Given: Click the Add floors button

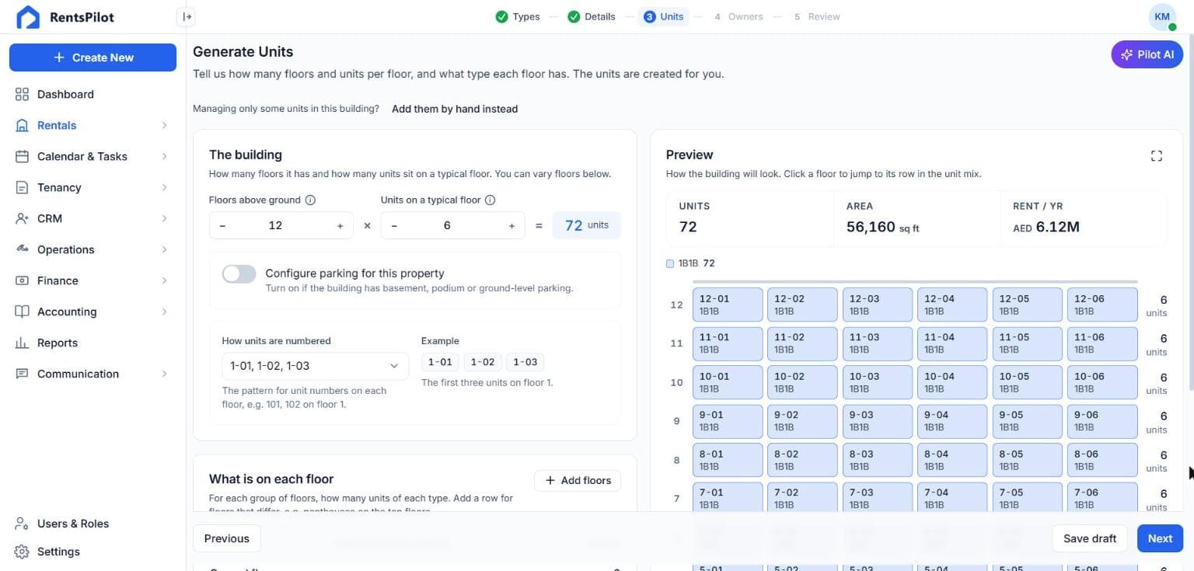Looking at the screenshot, I should (x=578, y=480).
